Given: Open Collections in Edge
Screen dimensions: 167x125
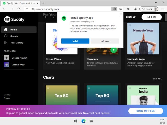Looking at the screenshot, I should coord(135,9).
